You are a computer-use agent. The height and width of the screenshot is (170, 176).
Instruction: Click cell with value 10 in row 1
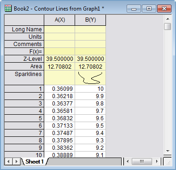pyautogui.click(x=90, y=89)
